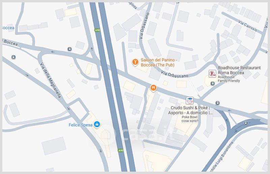
Task: Click the Crudo Sushi & Poké map icon
Action: (x=190, y=100)
